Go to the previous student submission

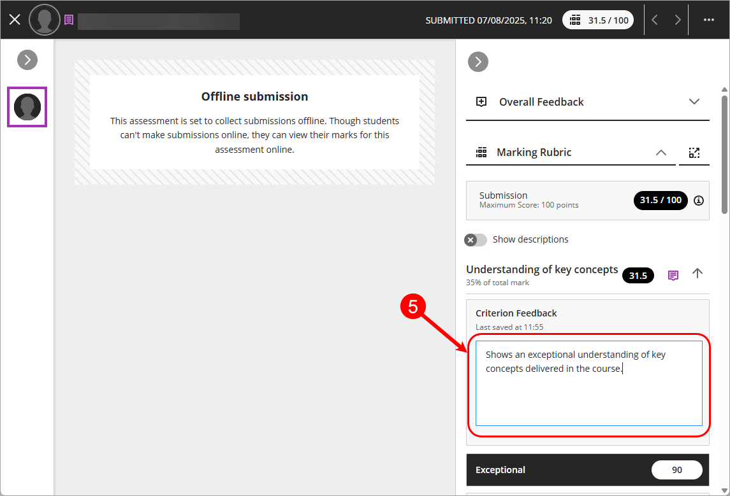point(655,20)
